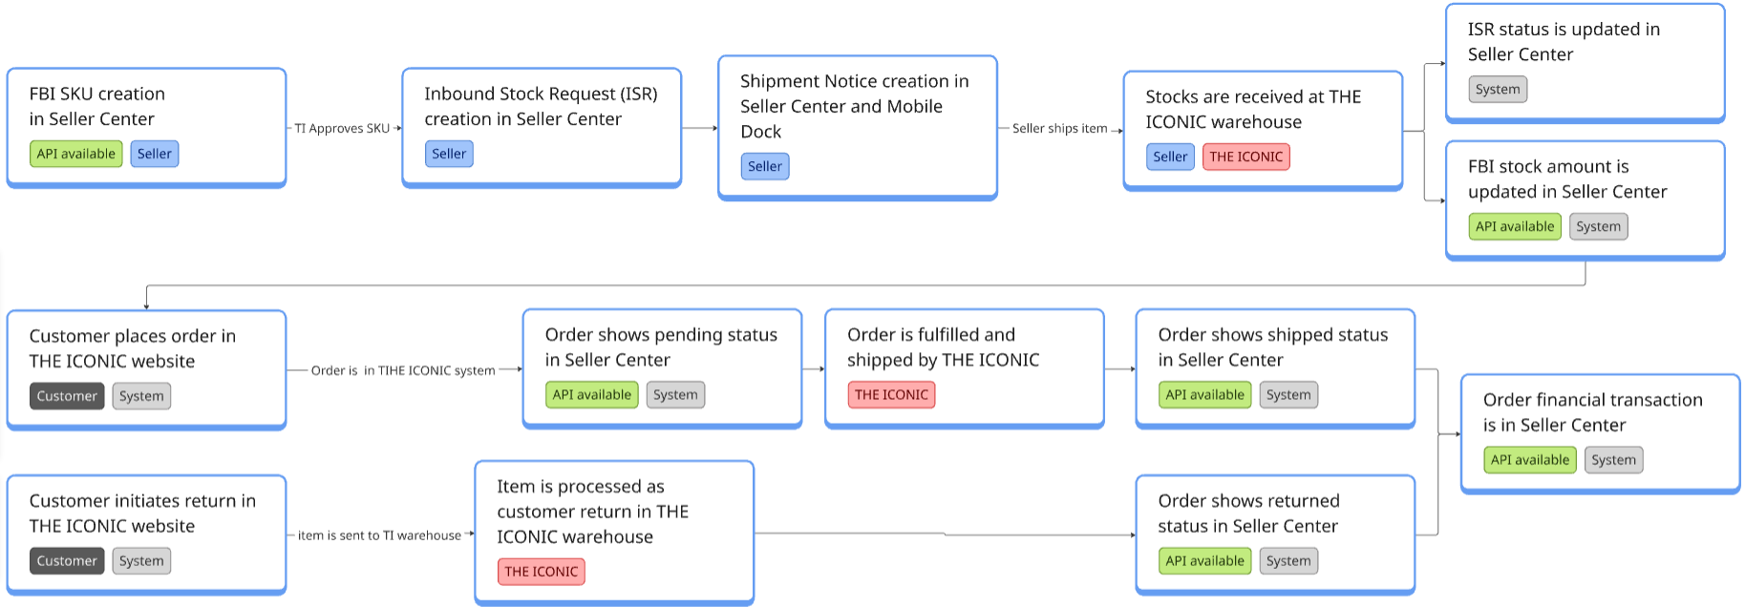Click the Shipment Notice creation box
The image size is (1745, 607).
857,107
